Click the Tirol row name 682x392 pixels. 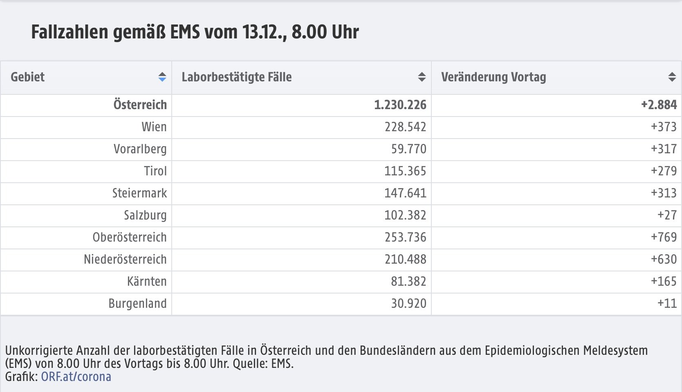coord(155,171)
